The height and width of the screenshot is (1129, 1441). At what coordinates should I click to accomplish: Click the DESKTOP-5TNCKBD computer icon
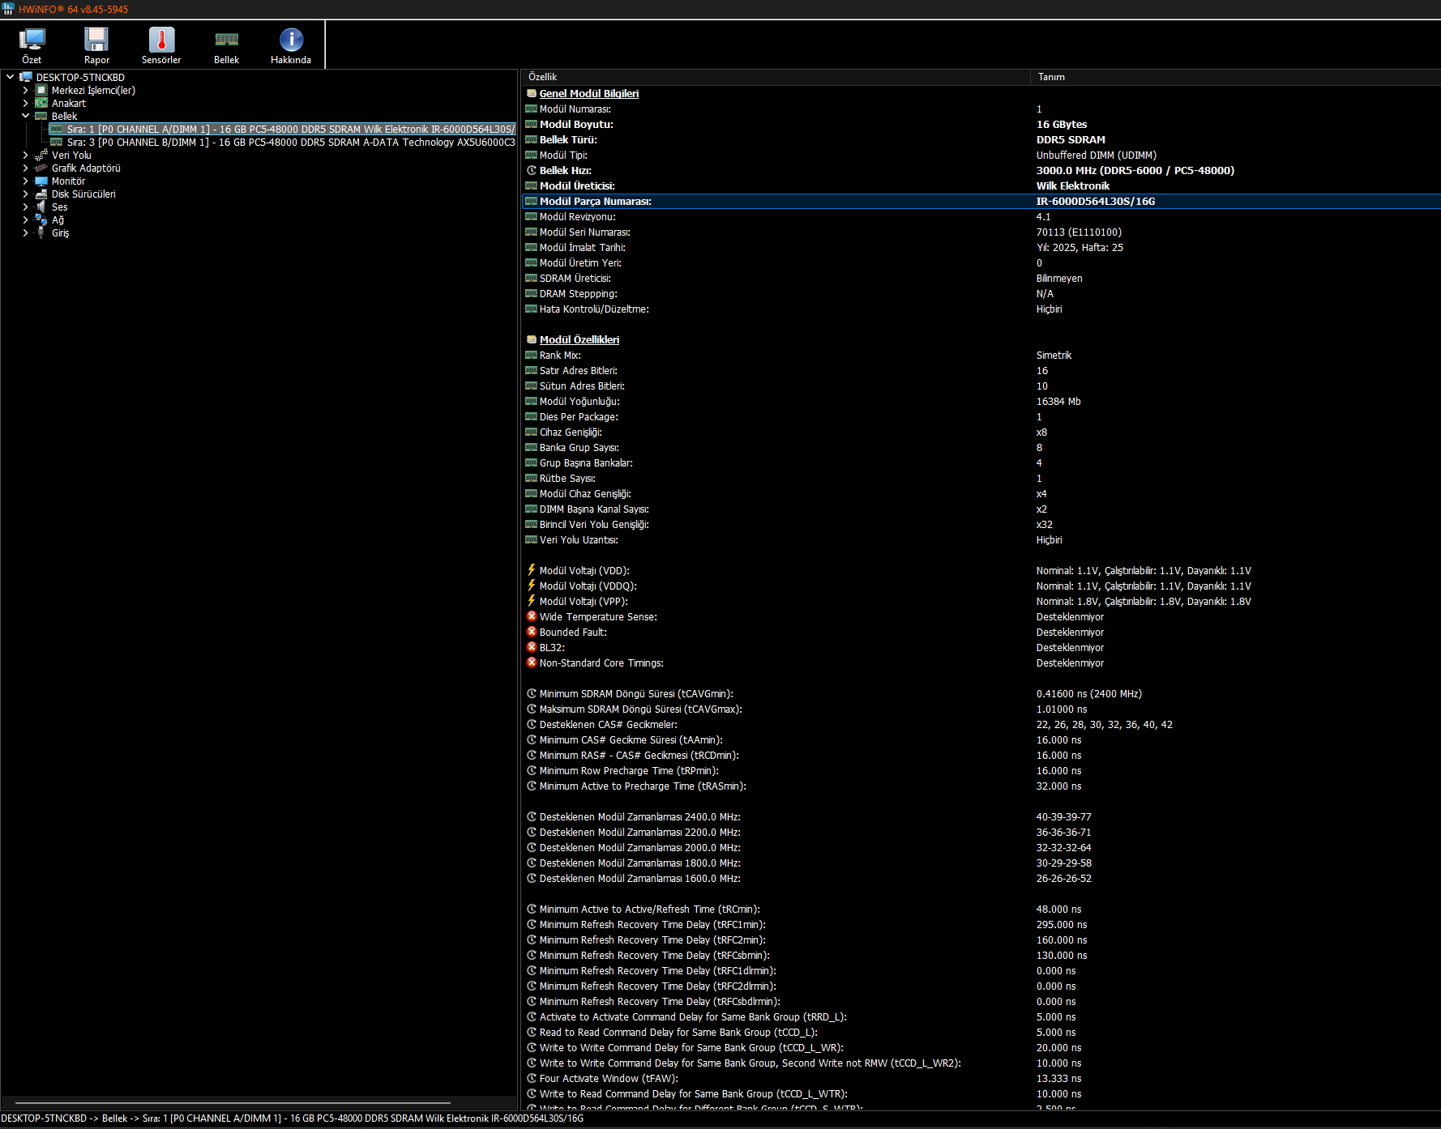point(26,77)
